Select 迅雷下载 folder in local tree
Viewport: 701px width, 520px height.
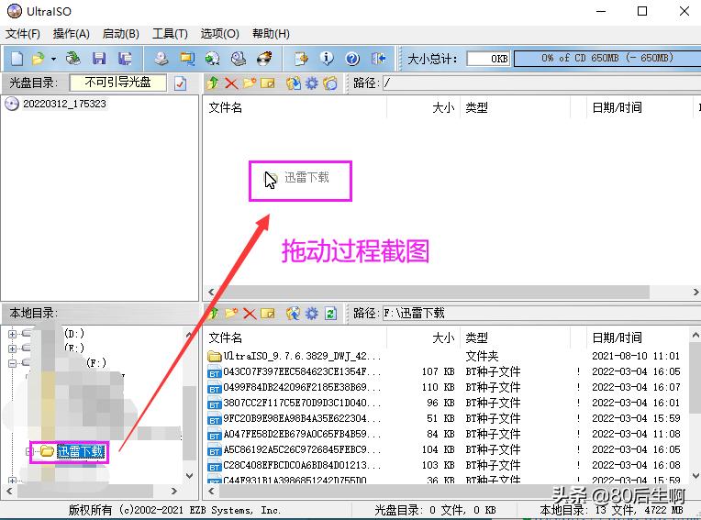tap(81, 451)
